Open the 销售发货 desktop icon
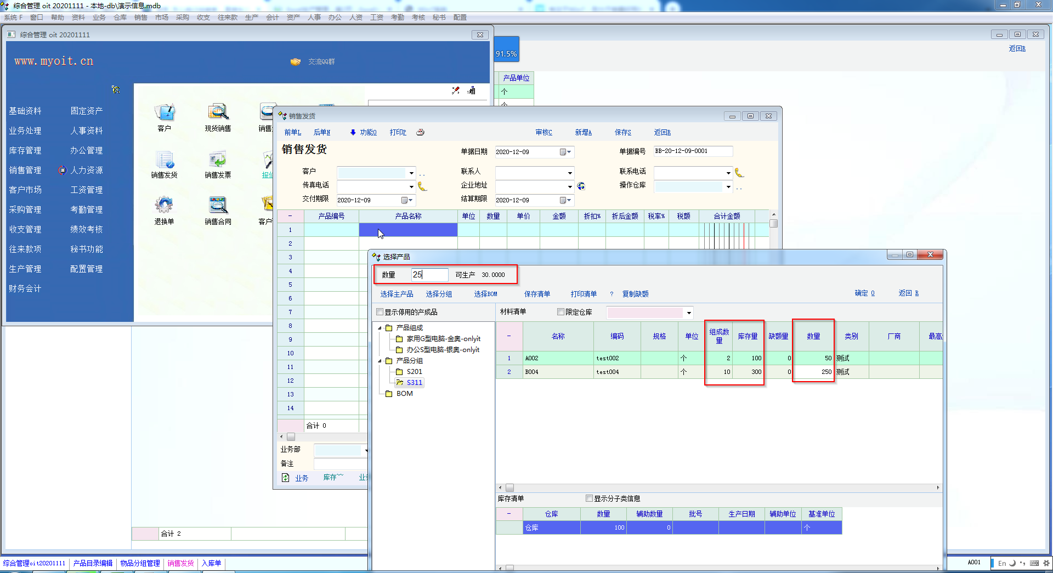Viewport: 1053px width, 573px height. (164, 160)
